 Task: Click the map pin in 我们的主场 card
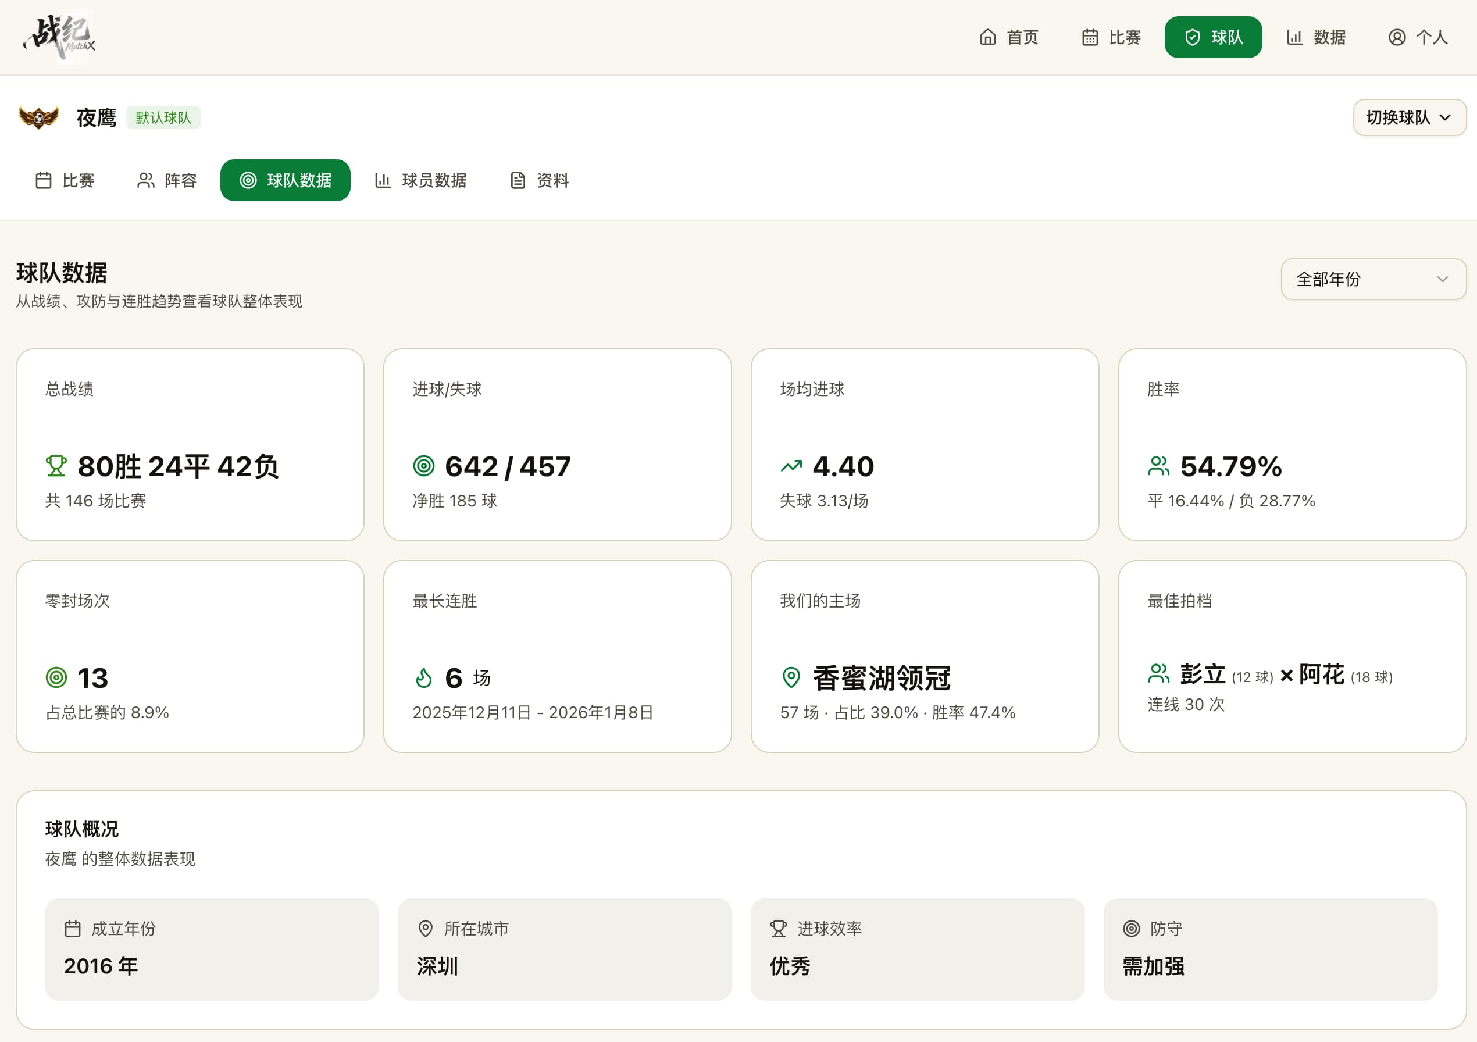(x=791, y=677)
